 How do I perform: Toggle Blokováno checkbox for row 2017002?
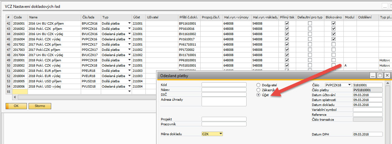(334, 44)
